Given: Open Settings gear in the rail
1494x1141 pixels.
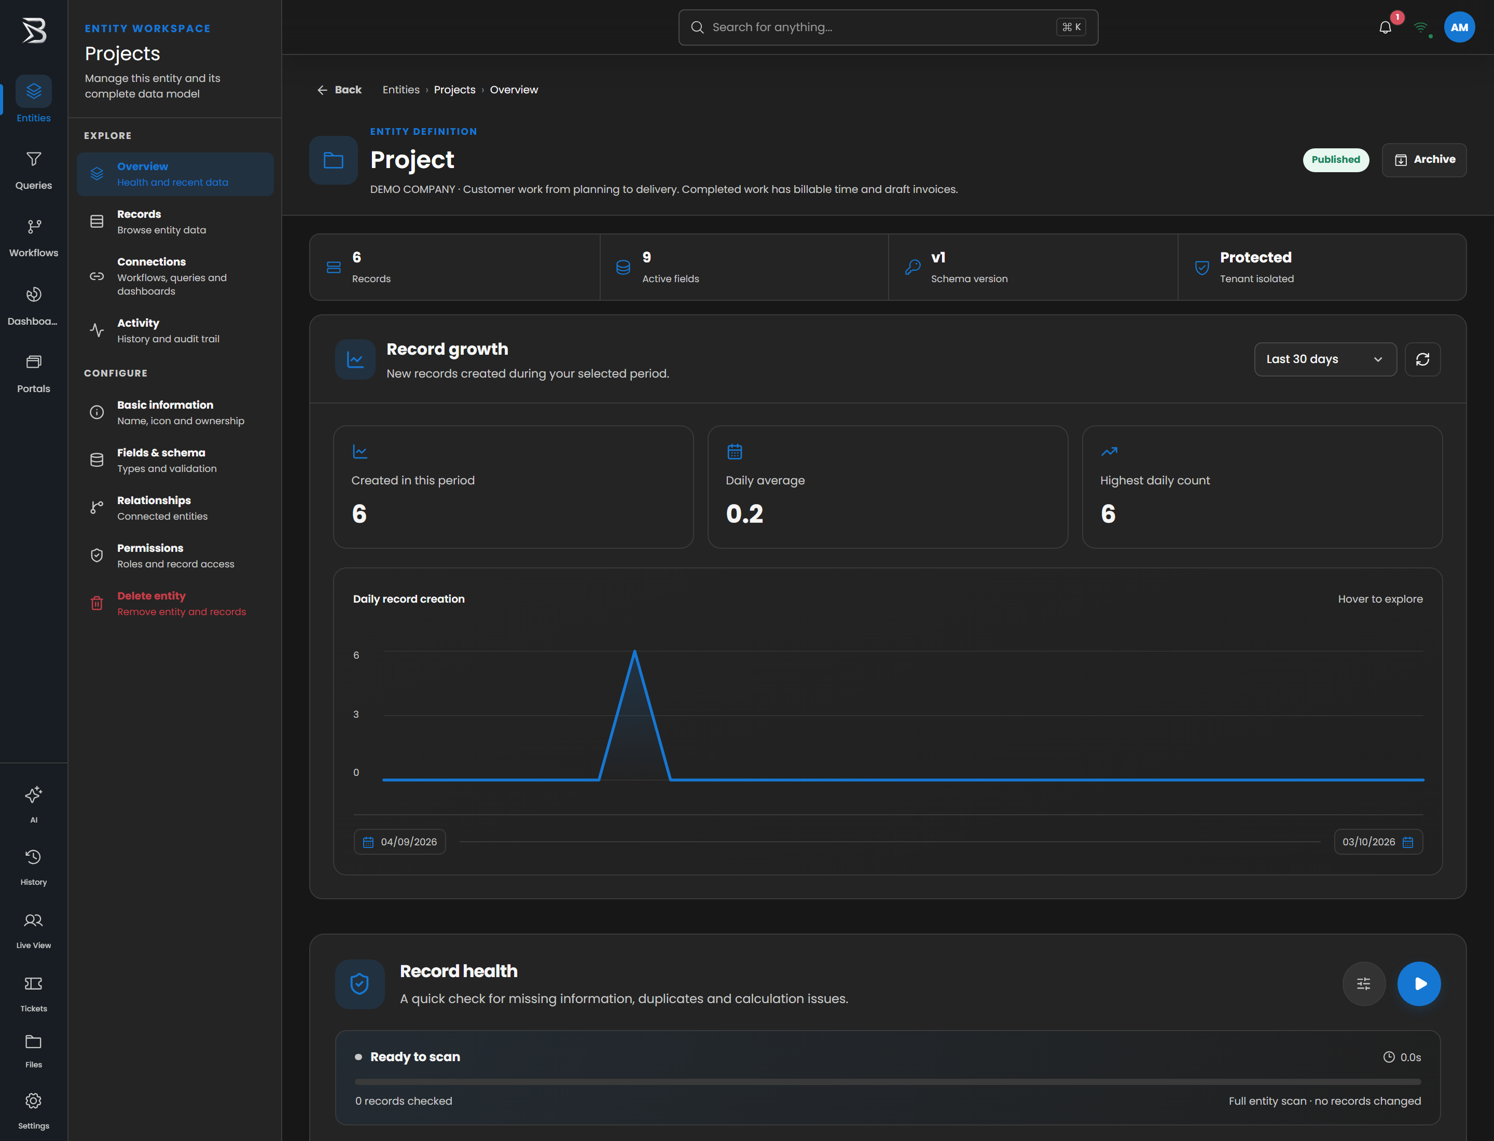Looking at the screenshot, I should [x=33, y=1100].
